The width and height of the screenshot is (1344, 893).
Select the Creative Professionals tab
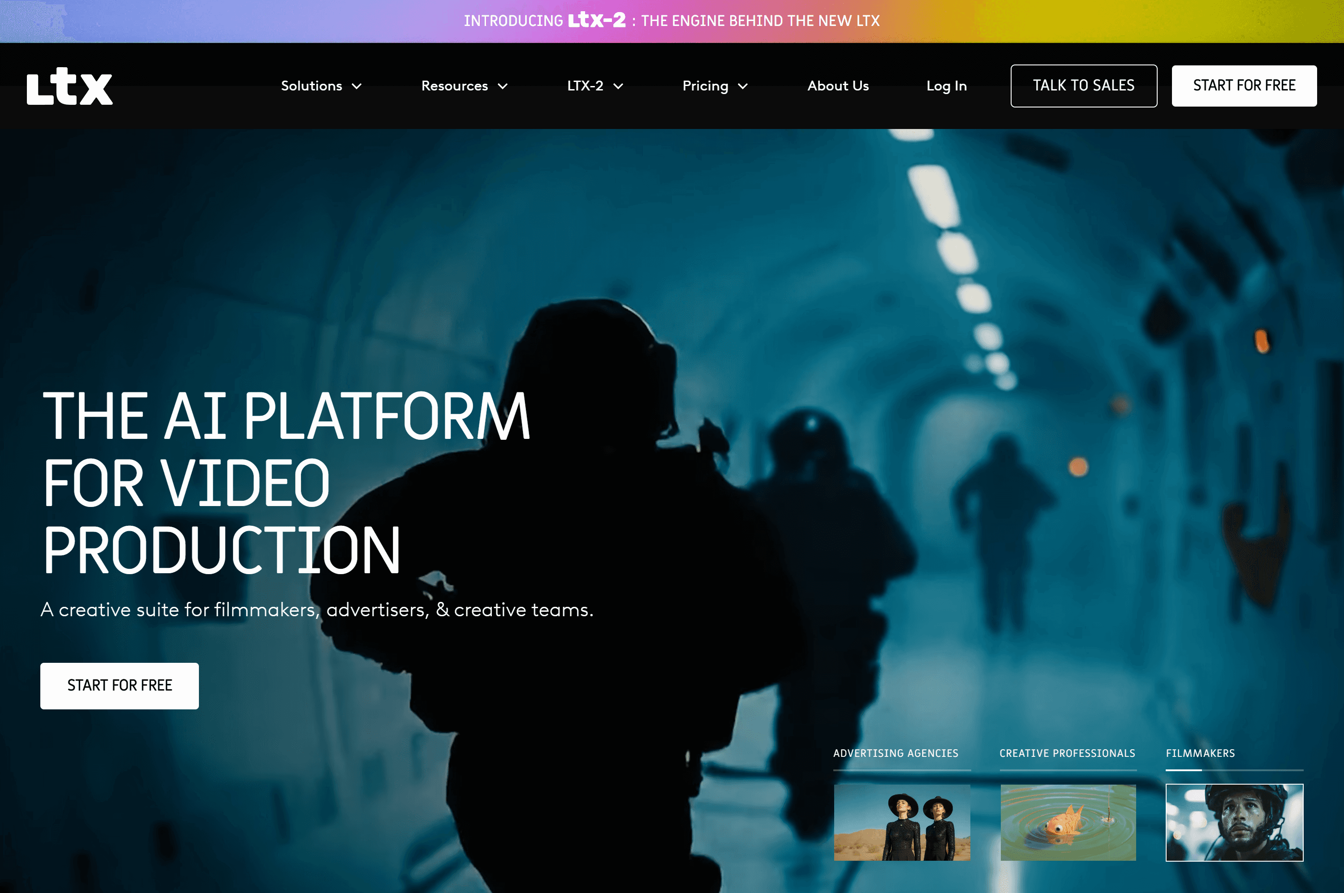click(x=1067, y=753)
